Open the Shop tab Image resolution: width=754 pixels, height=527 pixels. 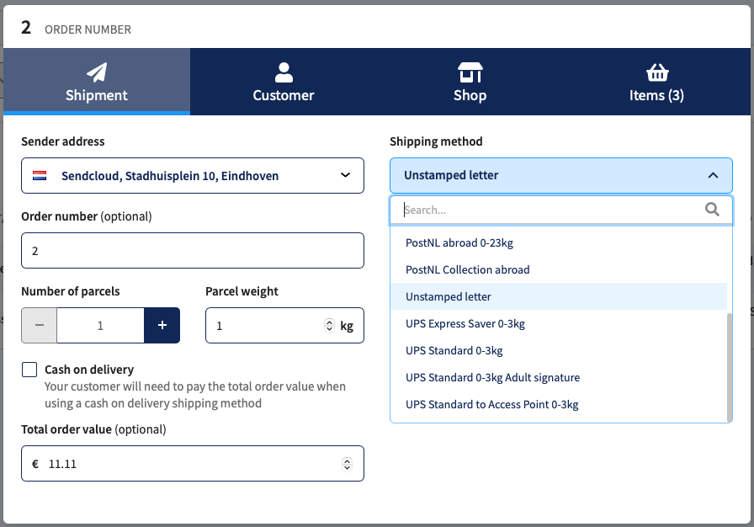pos(470,82)
